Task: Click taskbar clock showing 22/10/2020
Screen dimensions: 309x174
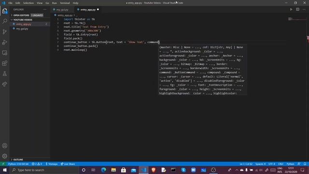Action: pos(291,170)
